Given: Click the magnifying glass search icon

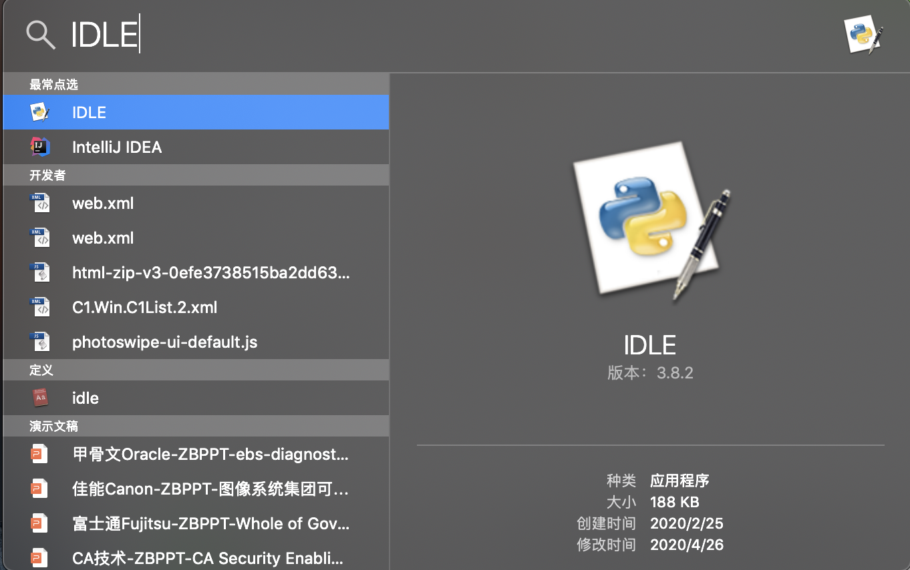Looking at the screenshot, I should (x=40, y=34).
